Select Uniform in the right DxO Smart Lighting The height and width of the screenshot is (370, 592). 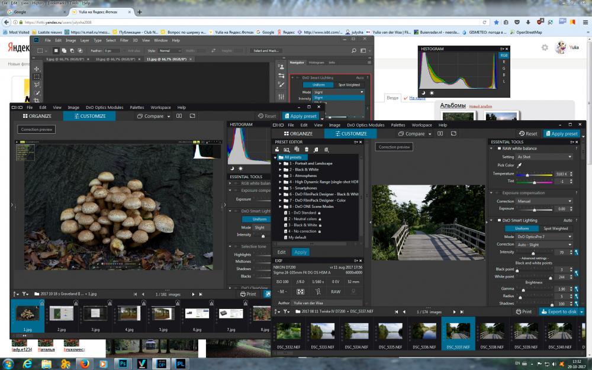(522, 229)
